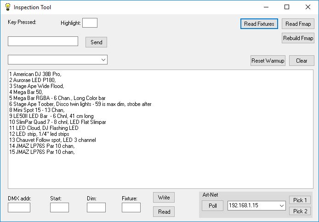Select line '1 American DJ 38B Pro'
Viewport: 319px width, 222px height.
point(35,74)
